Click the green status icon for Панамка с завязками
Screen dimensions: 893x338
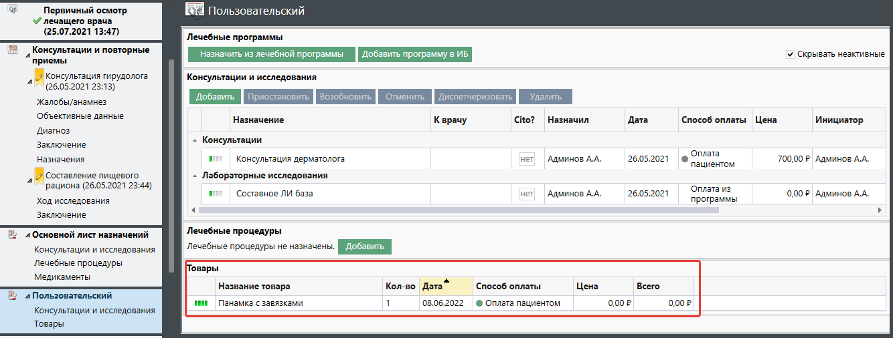click(x=201, y=303)
